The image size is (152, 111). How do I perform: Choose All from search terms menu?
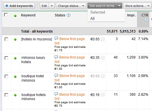[x=92, y=18]
